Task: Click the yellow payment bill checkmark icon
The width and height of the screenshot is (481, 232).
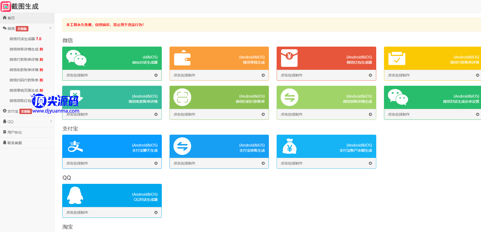Action: 397,58
